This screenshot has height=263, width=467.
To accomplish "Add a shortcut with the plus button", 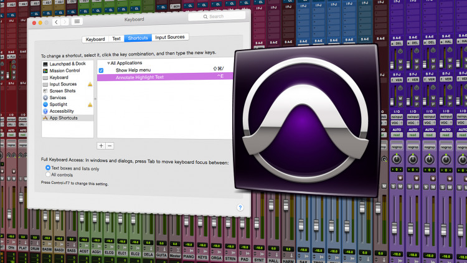I will pyautogui.click(x=101, y=145).
